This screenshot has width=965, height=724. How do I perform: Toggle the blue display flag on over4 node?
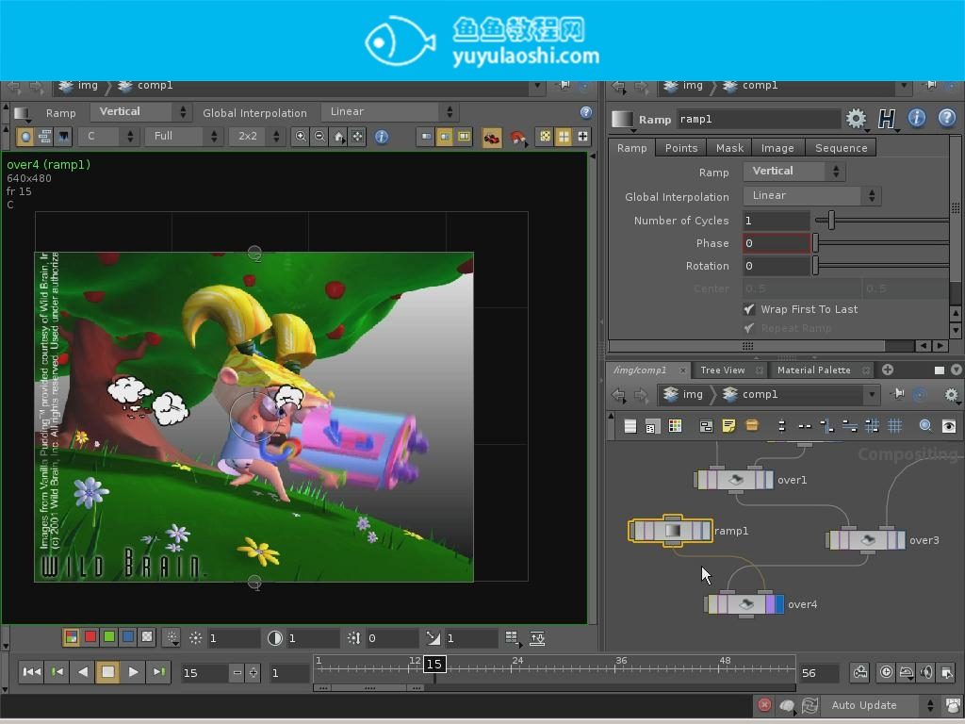779,604
